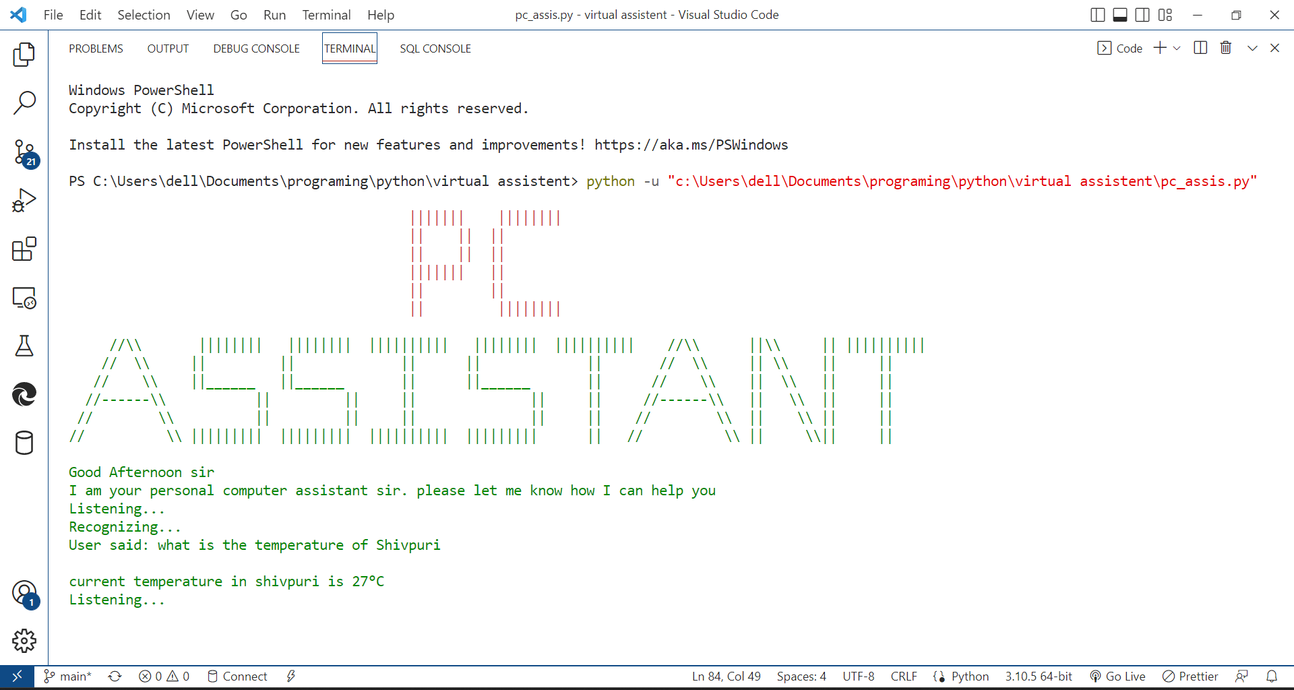Viewport: 1294px width, 690px height.
Task: Click the plug icon in status bar
Action: click(x=291, y=676)
